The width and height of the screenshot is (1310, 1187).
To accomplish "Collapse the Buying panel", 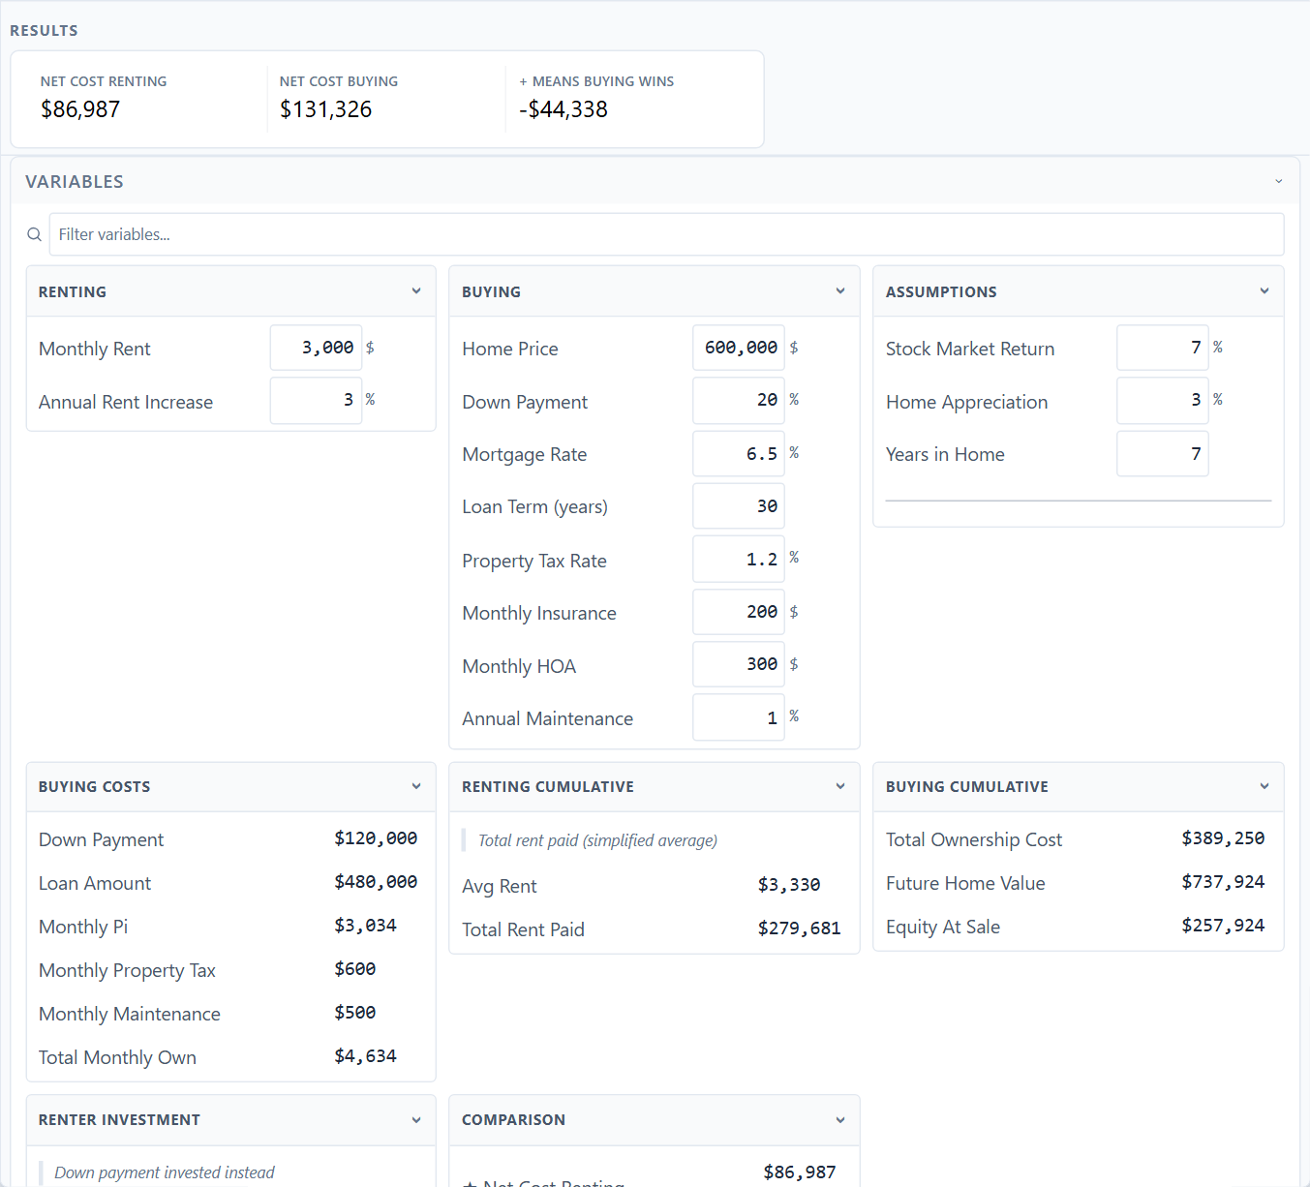I will 840,291.
